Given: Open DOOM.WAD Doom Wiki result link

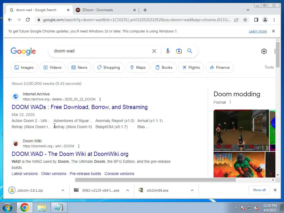Looking at the screenshot, I should coord(70,154).
